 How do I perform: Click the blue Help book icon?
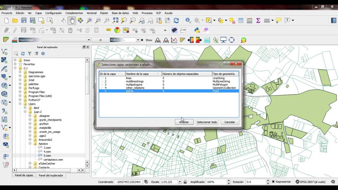pos(334,20)
